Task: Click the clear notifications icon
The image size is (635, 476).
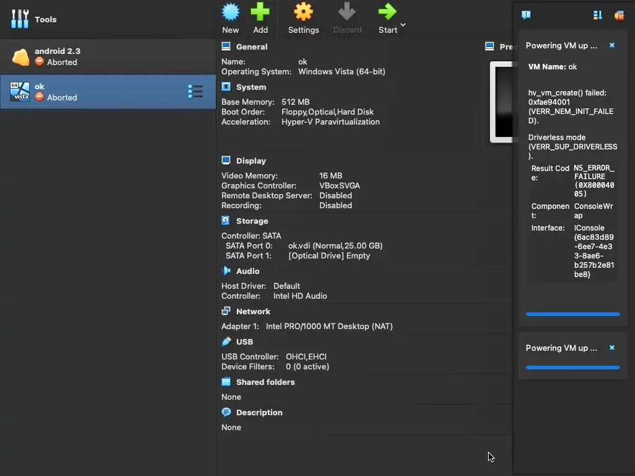Action: [619, 15]
